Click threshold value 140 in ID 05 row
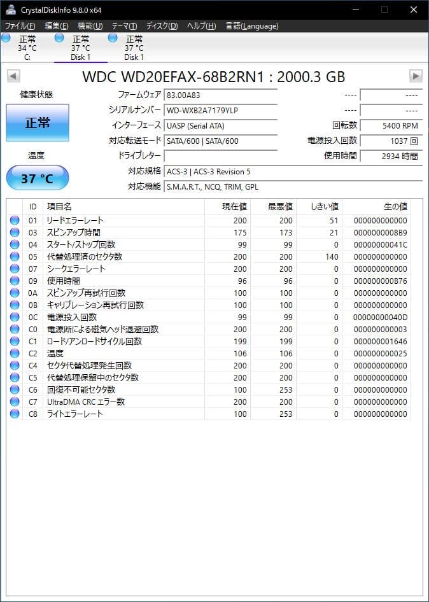The image size is (429, 602). pos(332,256)
